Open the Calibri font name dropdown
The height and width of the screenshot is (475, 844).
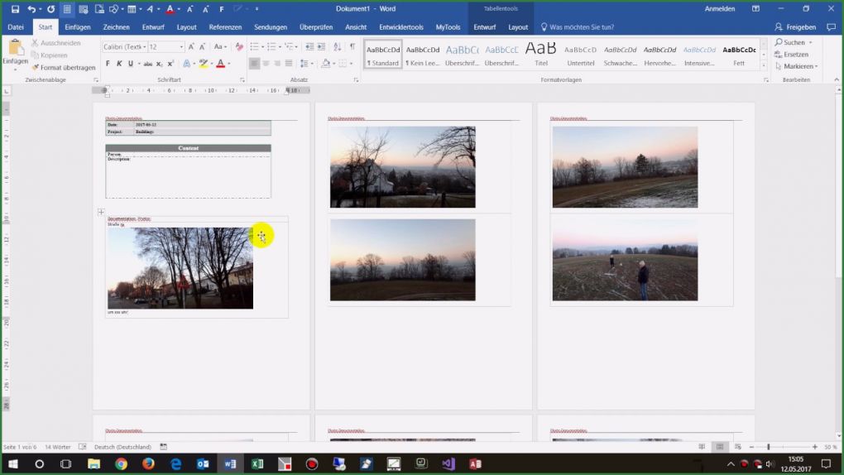click(x=124, y=47)
